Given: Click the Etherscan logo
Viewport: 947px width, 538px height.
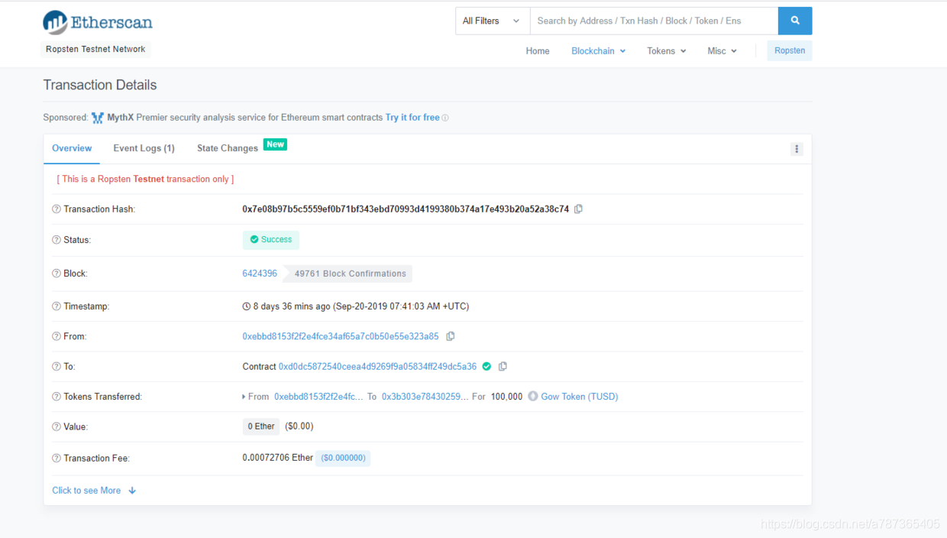Looking at the screenshot, I should pos(98,22).
